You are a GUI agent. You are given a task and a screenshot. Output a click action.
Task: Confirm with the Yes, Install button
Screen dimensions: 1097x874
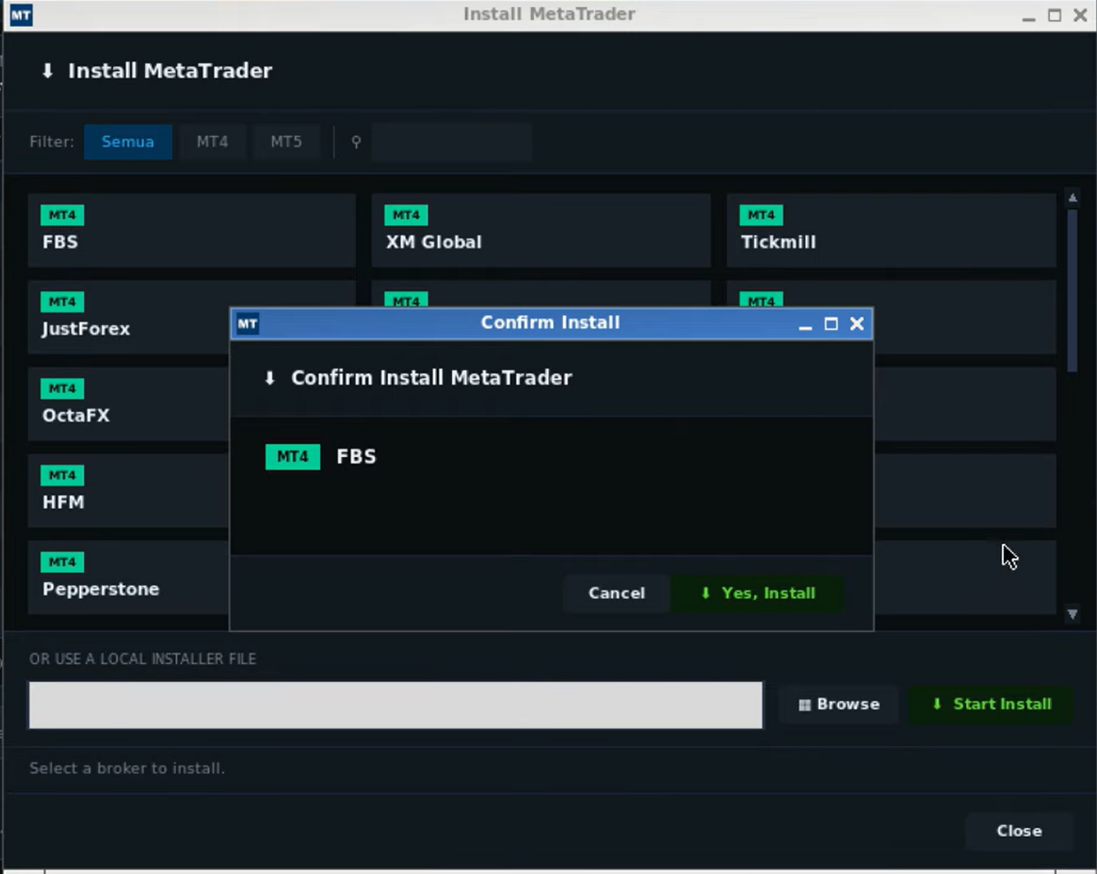[x=757, y=593]
